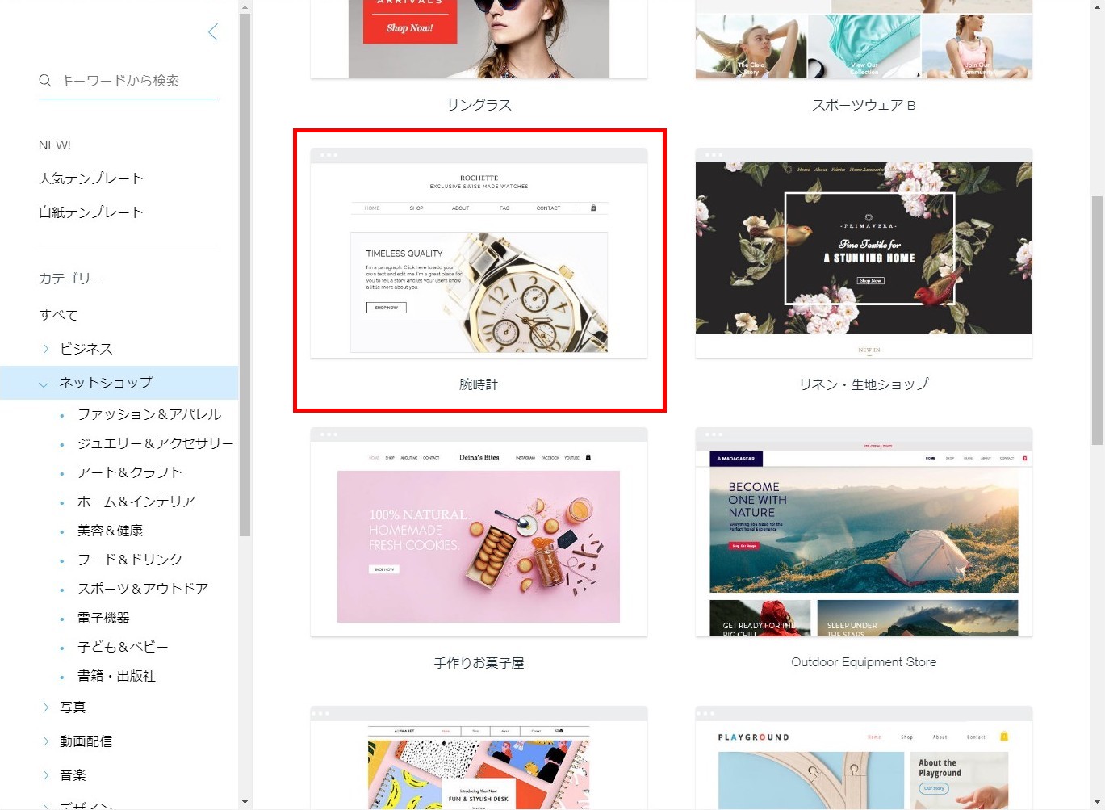
Task: Click the 腕時計 template title
Action: [479, 384]
